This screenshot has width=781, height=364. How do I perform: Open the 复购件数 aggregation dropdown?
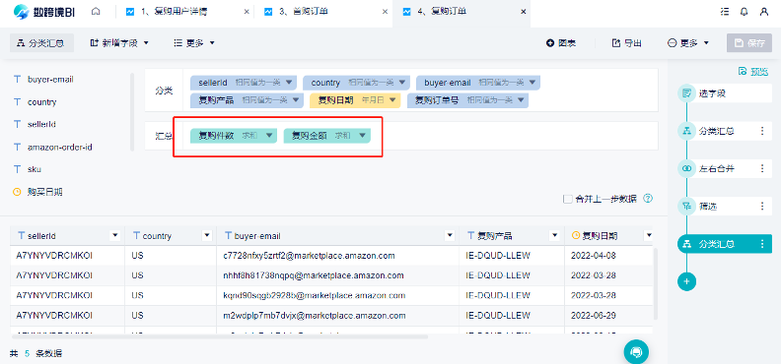point(269,135)
